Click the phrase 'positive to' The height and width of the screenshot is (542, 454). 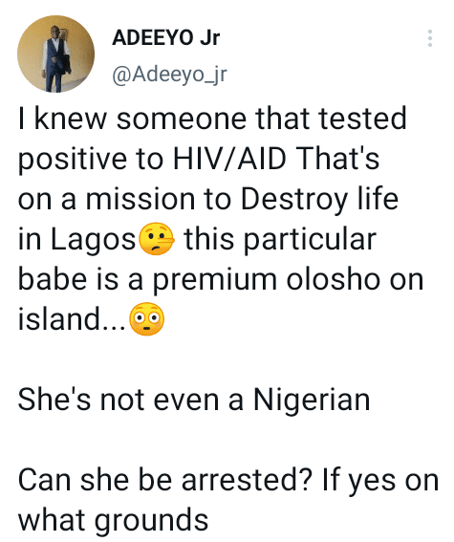tap(91, 161)
